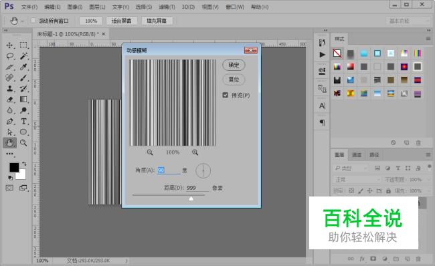Viewport: 435px width, 266px height.
Task: Open the blend mode dropdown
Action: coord(357,180)
